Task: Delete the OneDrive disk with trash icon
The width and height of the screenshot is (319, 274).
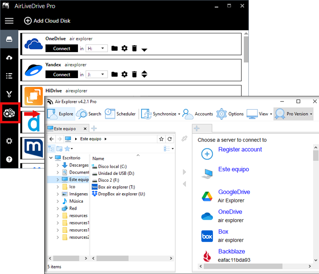Action: pyautogui.click(x=134, y=48)
